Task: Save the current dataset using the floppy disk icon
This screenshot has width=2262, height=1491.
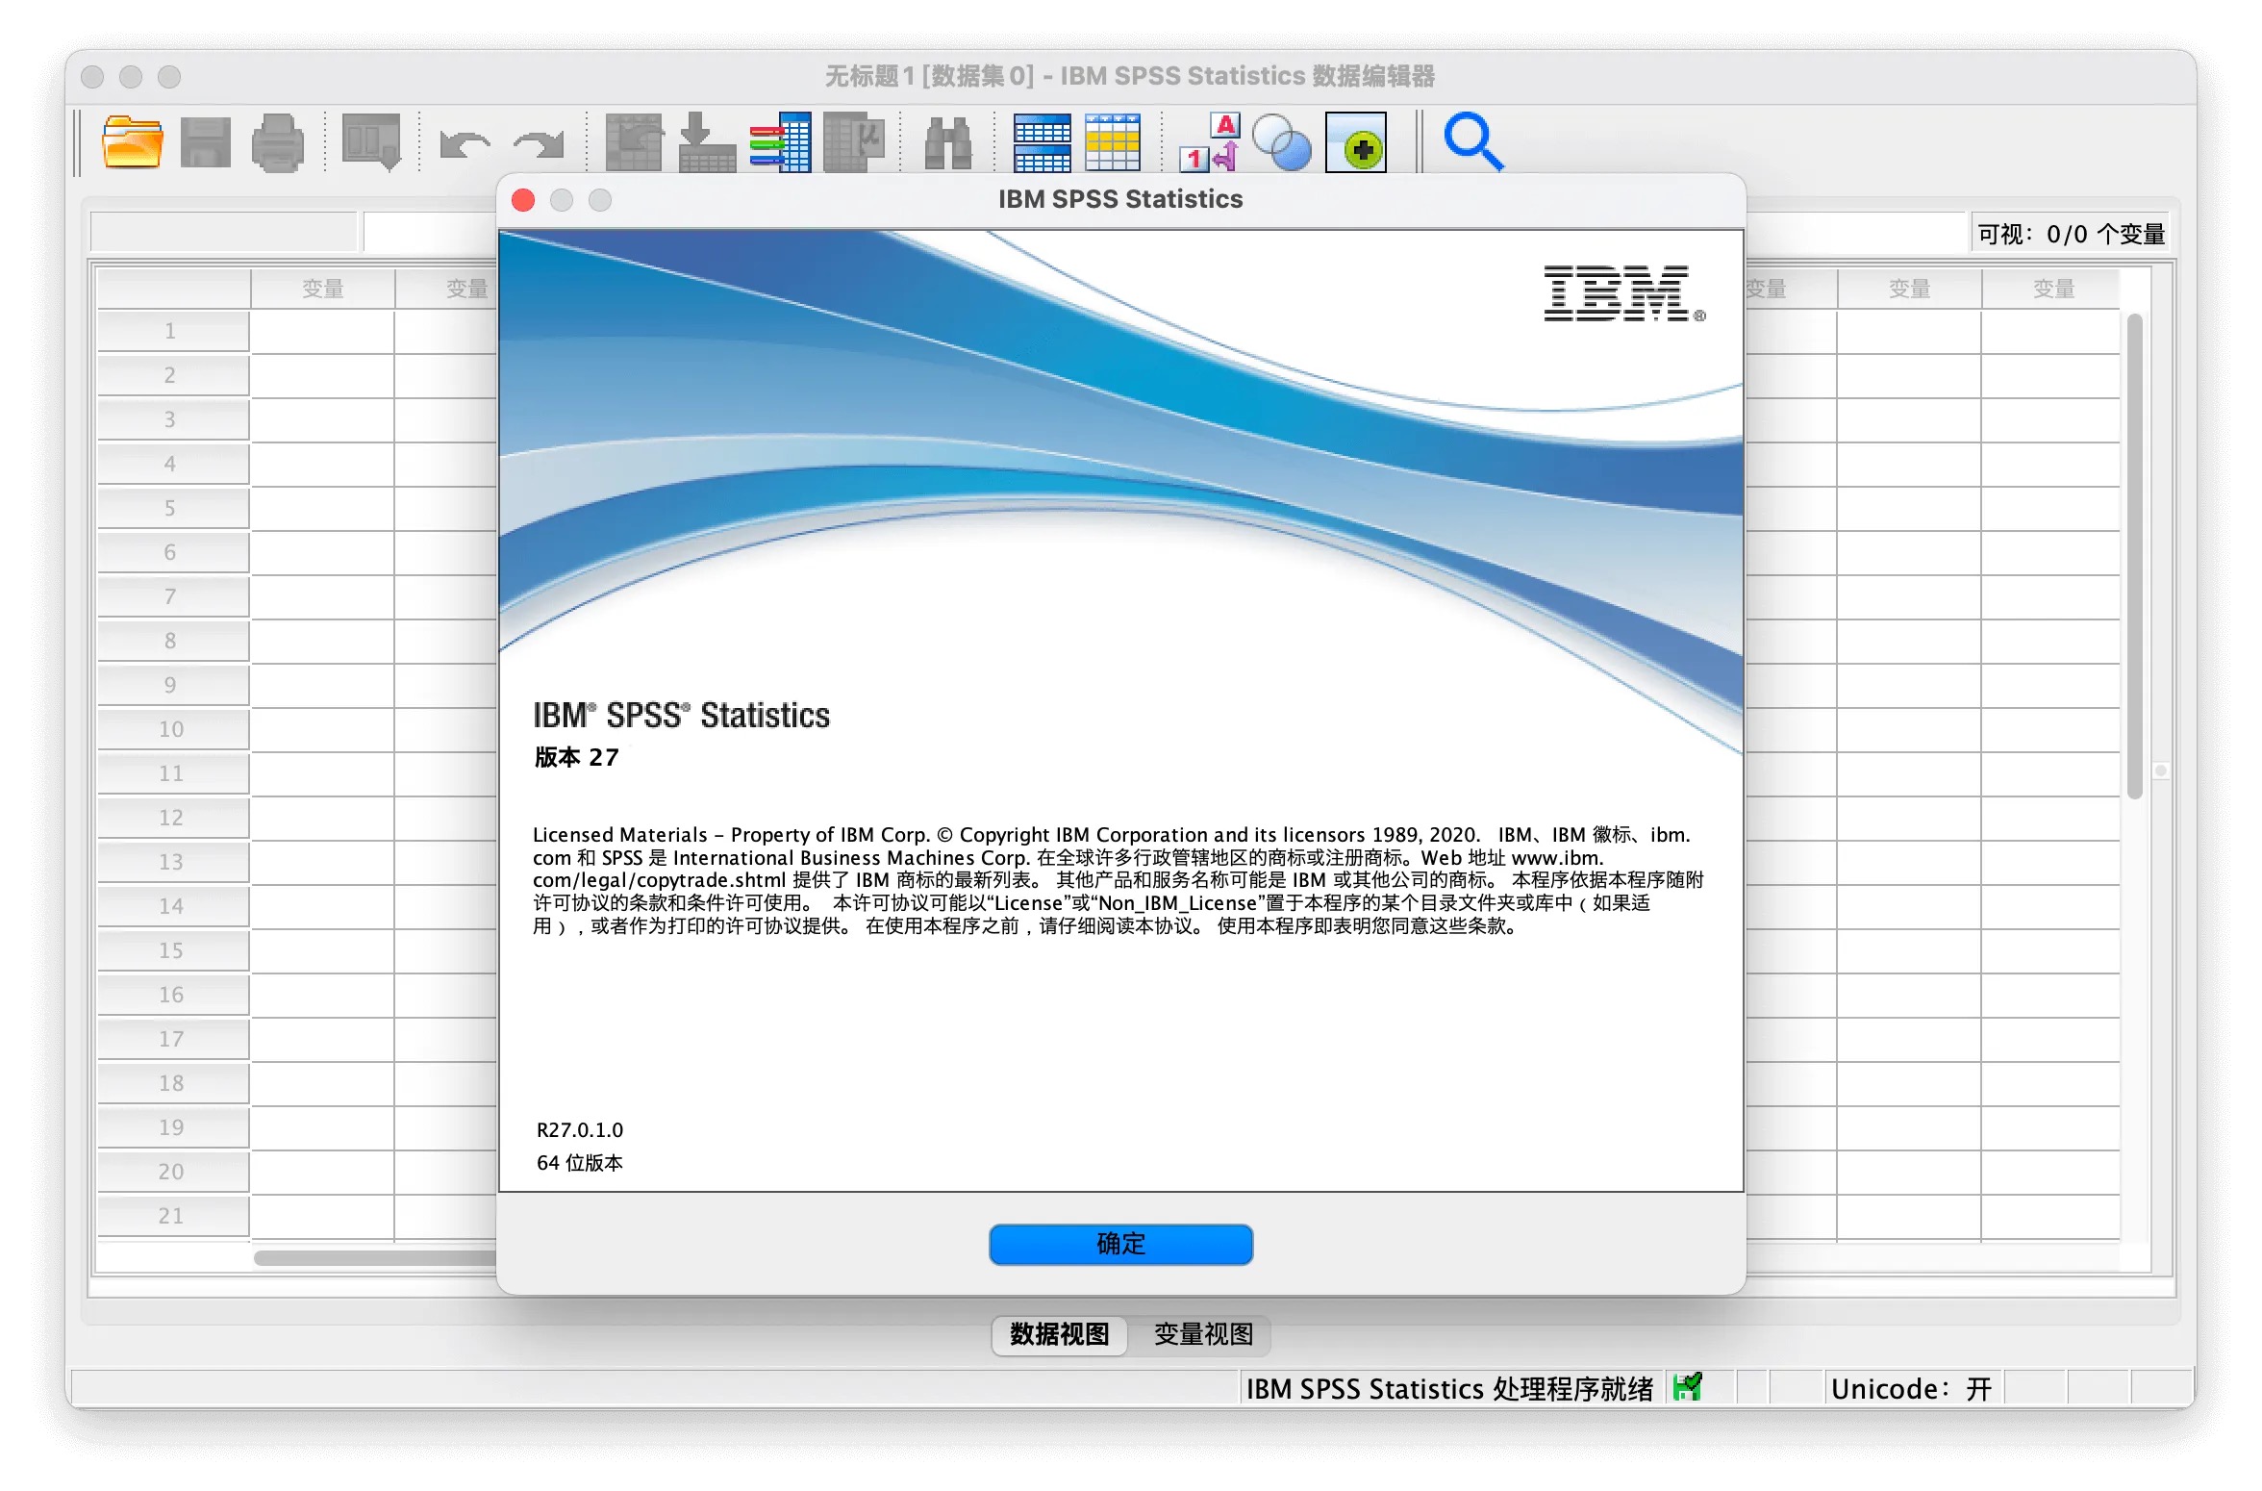Action: pos(204,142)
